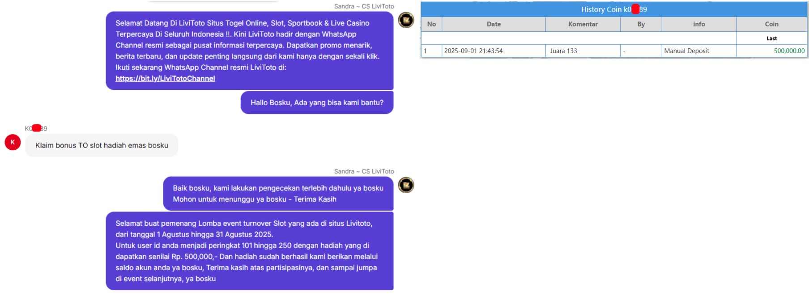
Task: Click the 'Selamat buat pemenang Lomba' message
Action: pyautogui.click(x=250, y=251)
